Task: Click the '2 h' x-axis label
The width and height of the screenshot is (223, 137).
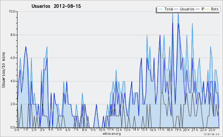Action: click(x=34, y=130)
